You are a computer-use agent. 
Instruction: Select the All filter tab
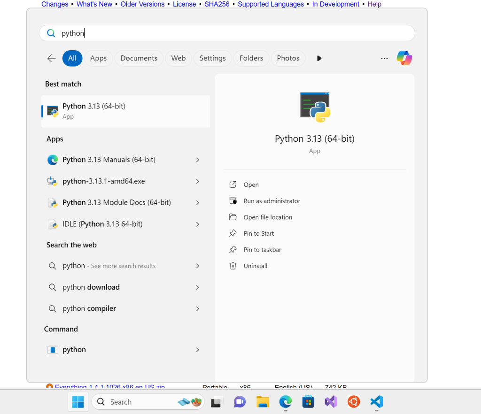point(72,58)
